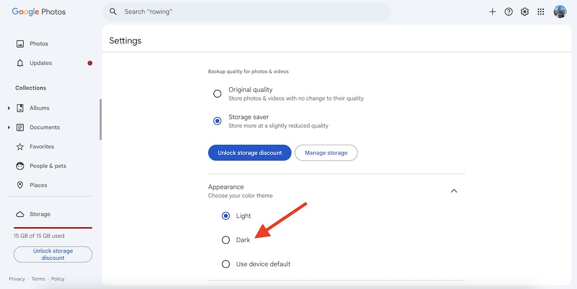This screenshot has width=577, height=289.
Task: Select the Original quality radio button
Action: [x=218, y=93]
